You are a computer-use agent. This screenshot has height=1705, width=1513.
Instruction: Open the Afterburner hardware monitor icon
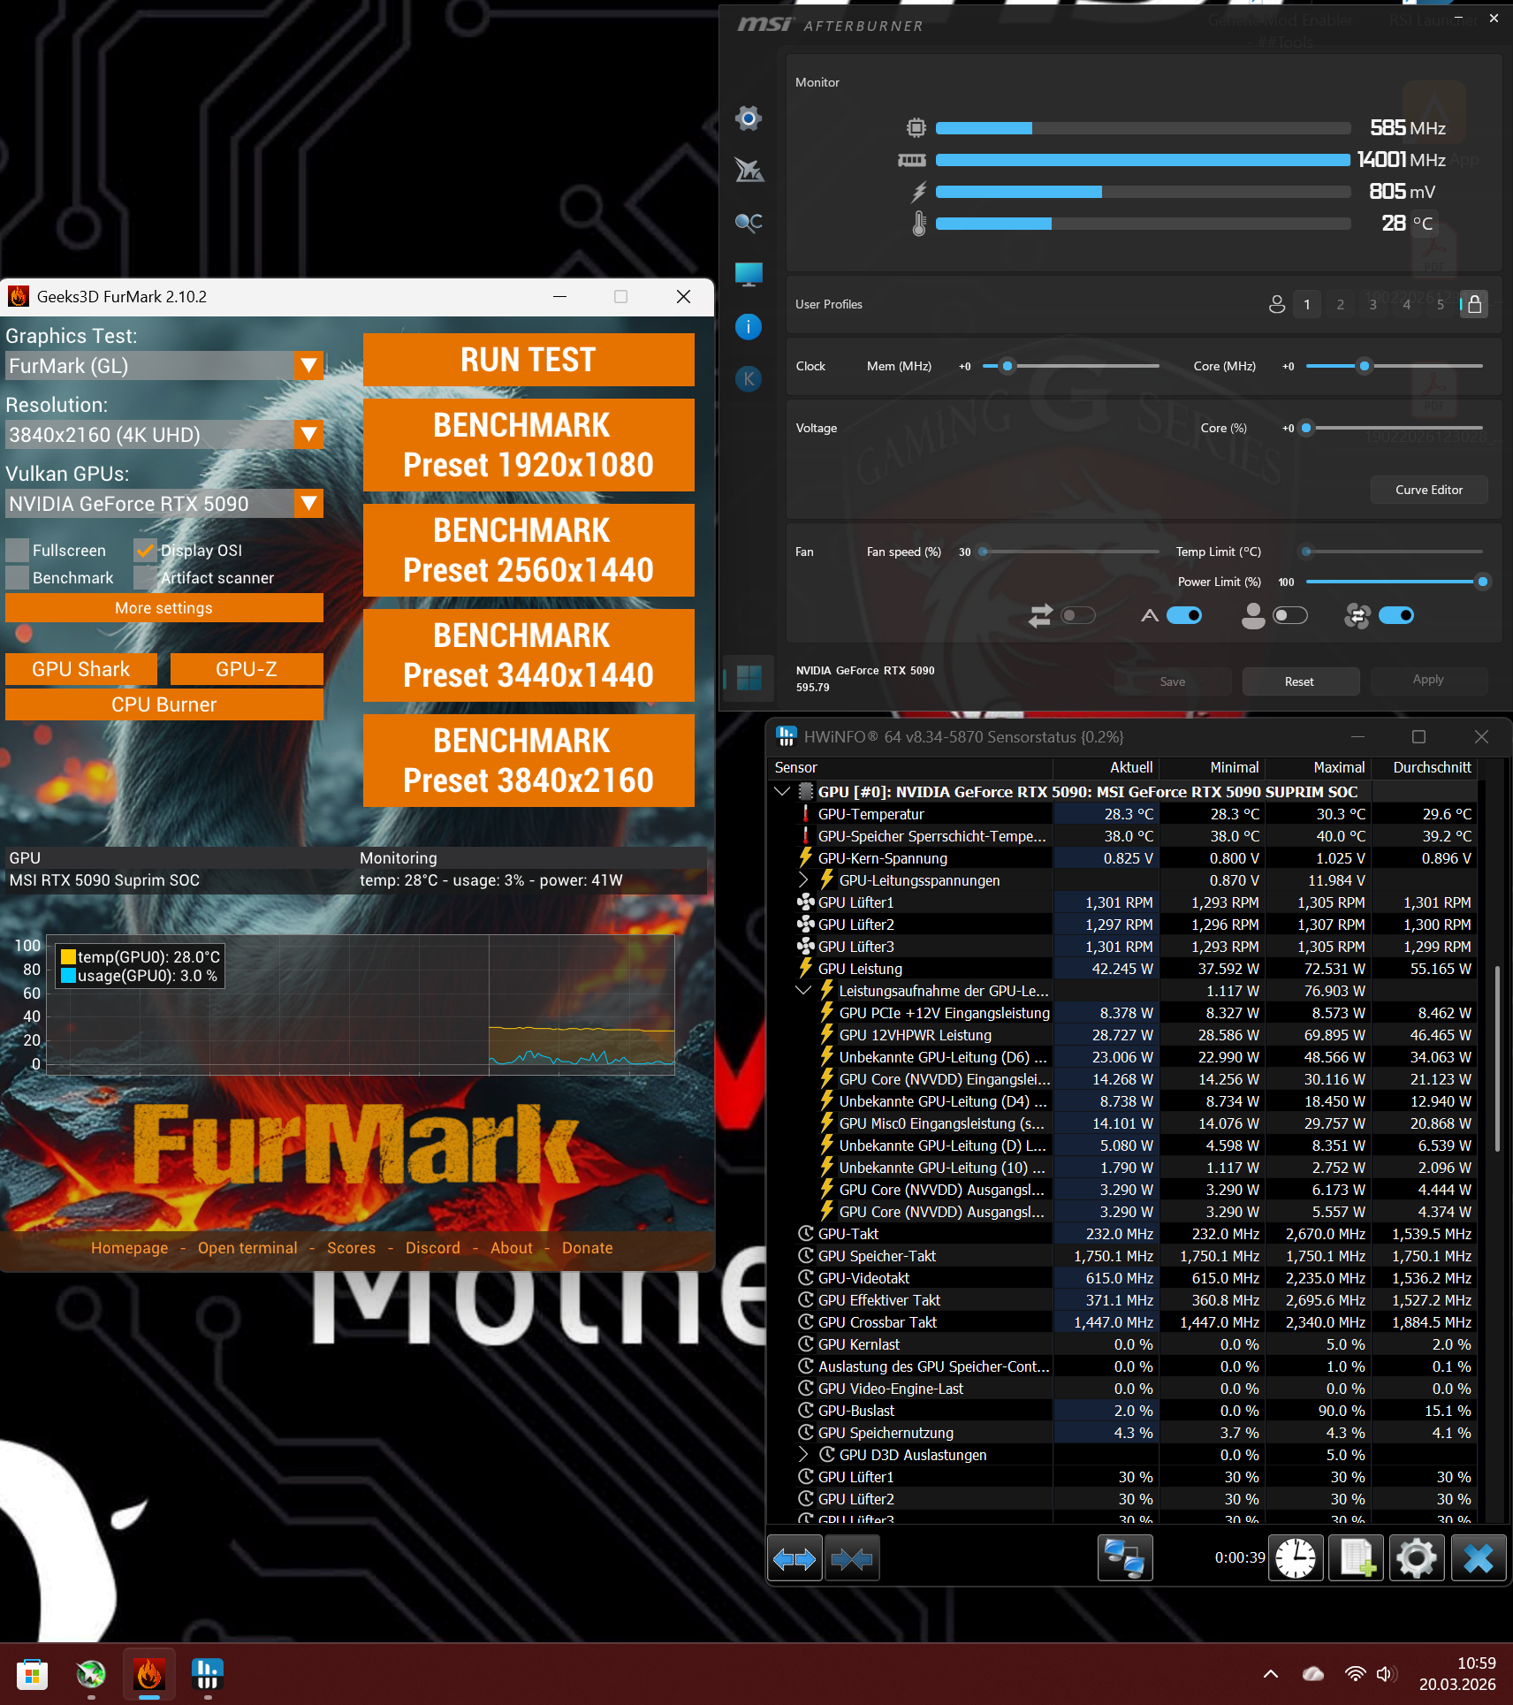pos(749,274)
